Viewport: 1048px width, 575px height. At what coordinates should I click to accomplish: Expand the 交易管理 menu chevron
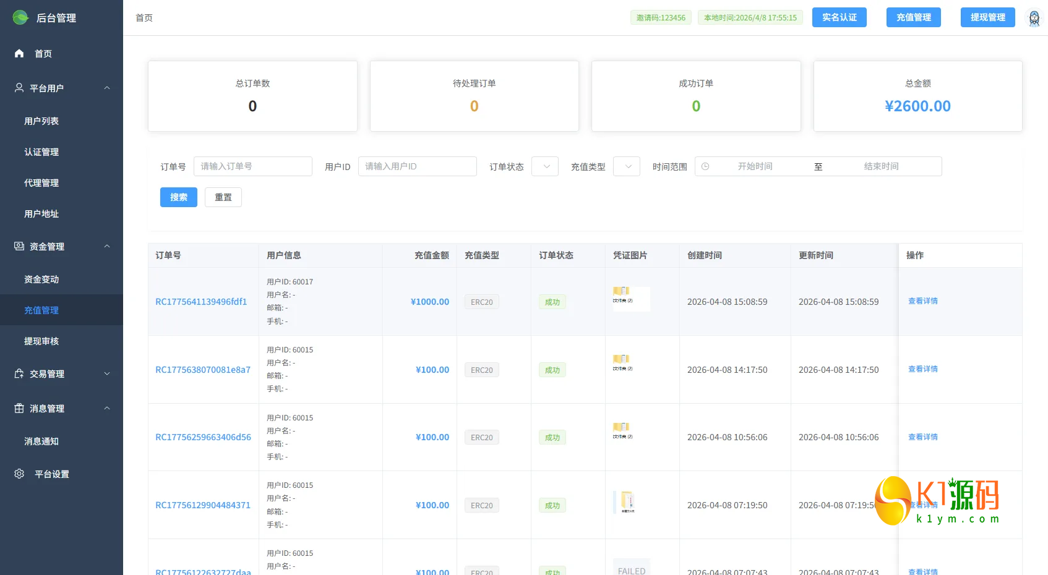107,373
